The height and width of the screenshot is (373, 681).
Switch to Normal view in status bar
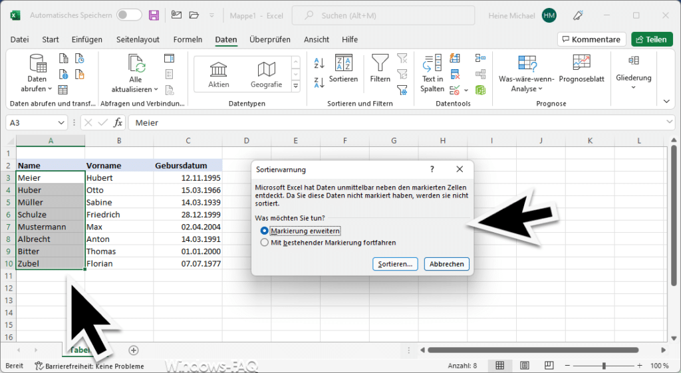(x=500, y=366)
